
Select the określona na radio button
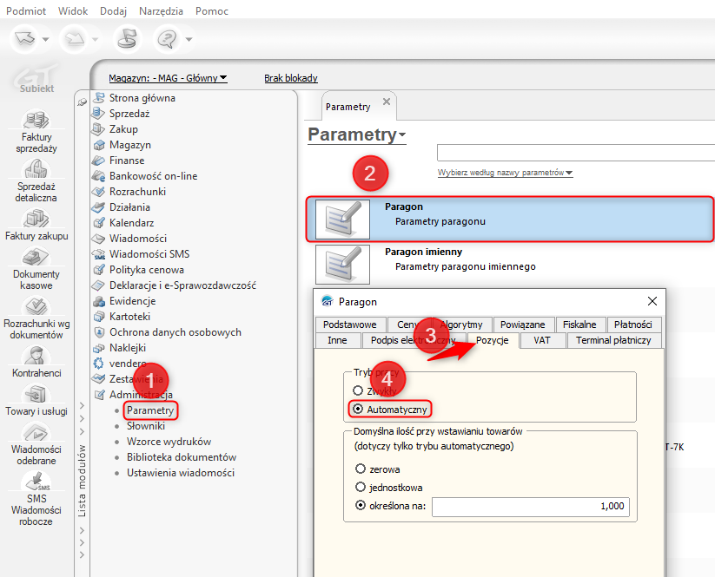[361, 505]
